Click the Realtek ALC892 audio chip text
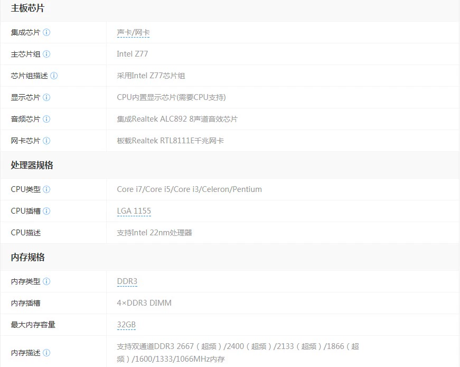Viewport: 460px width, 367px height. click(x=177, y=119)
